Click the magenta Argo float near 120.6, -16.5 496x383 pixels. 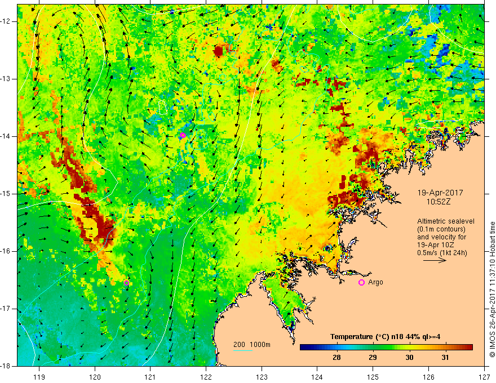tap(126, 283)
